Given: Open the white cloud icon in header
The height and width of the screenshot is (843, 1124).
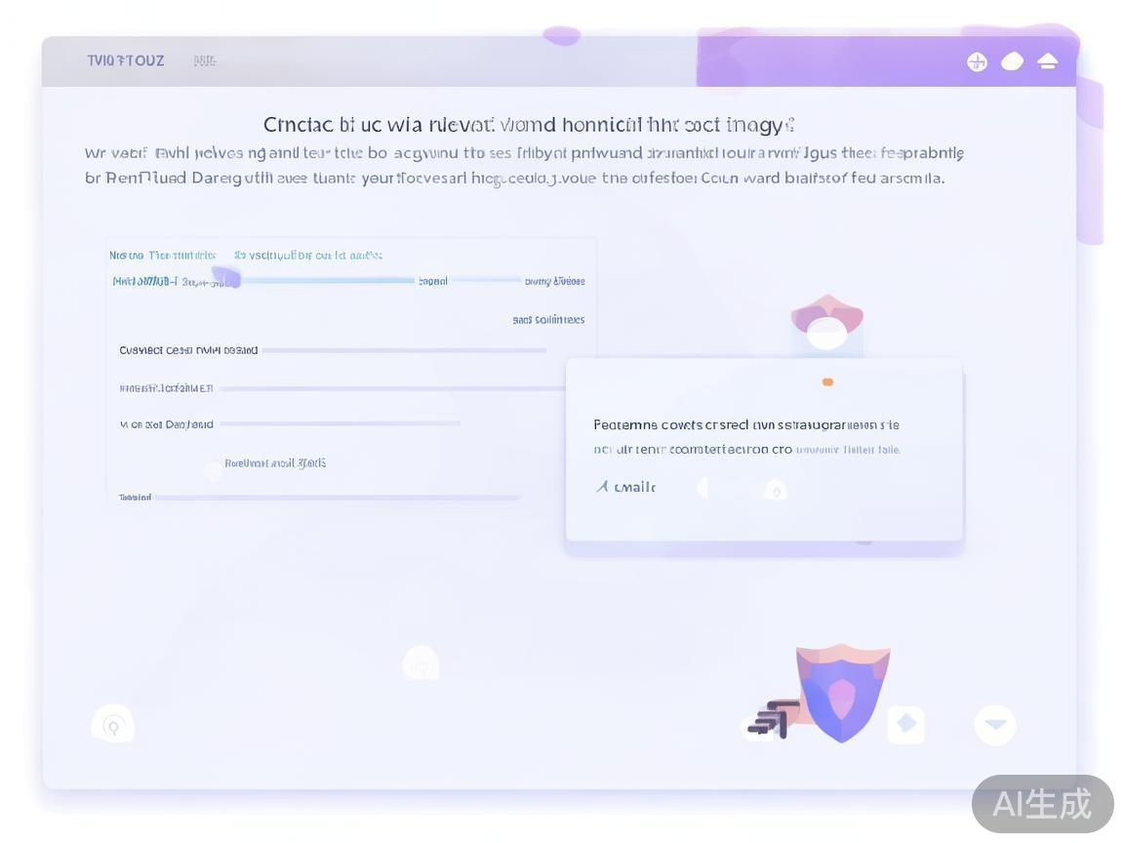Looking at the screenshot, I should [1012, 61].
